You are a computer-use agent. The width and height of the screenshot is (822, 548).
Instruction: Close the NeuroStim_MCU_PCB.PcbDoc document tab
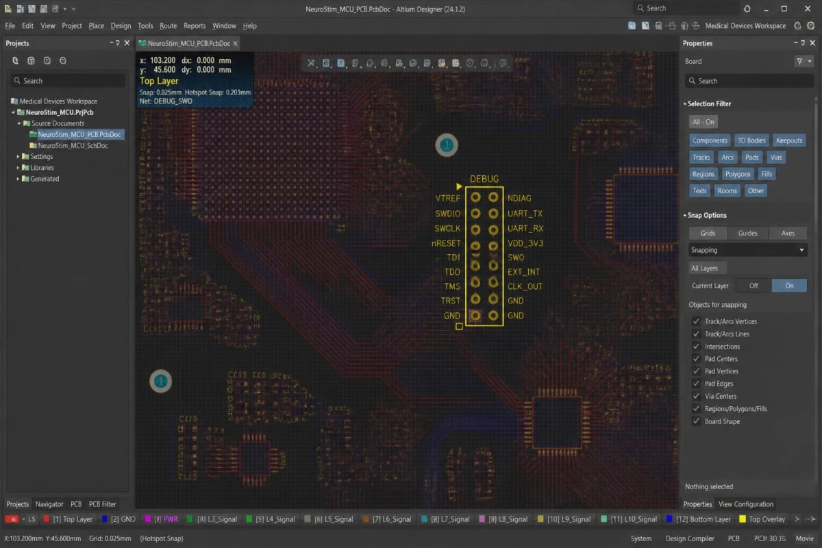(x=235, y=43)
